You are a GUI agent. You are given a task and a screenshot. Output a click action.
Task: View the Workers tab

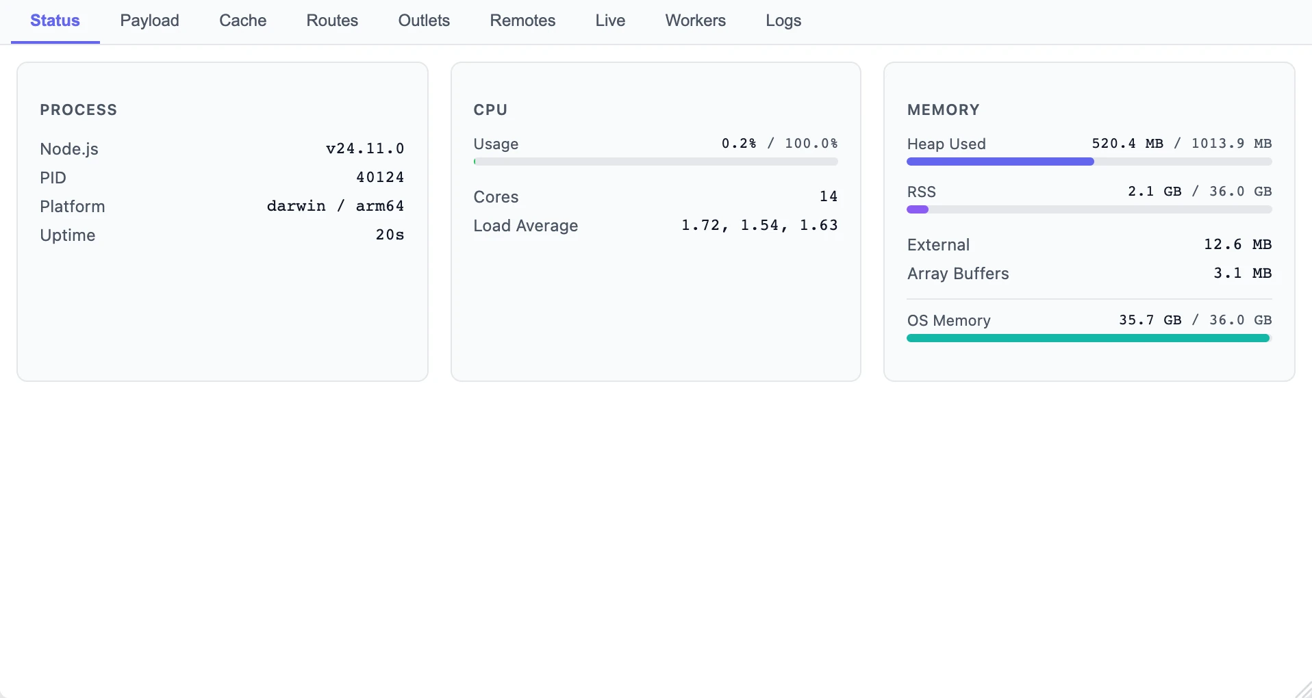coord(695,21)
